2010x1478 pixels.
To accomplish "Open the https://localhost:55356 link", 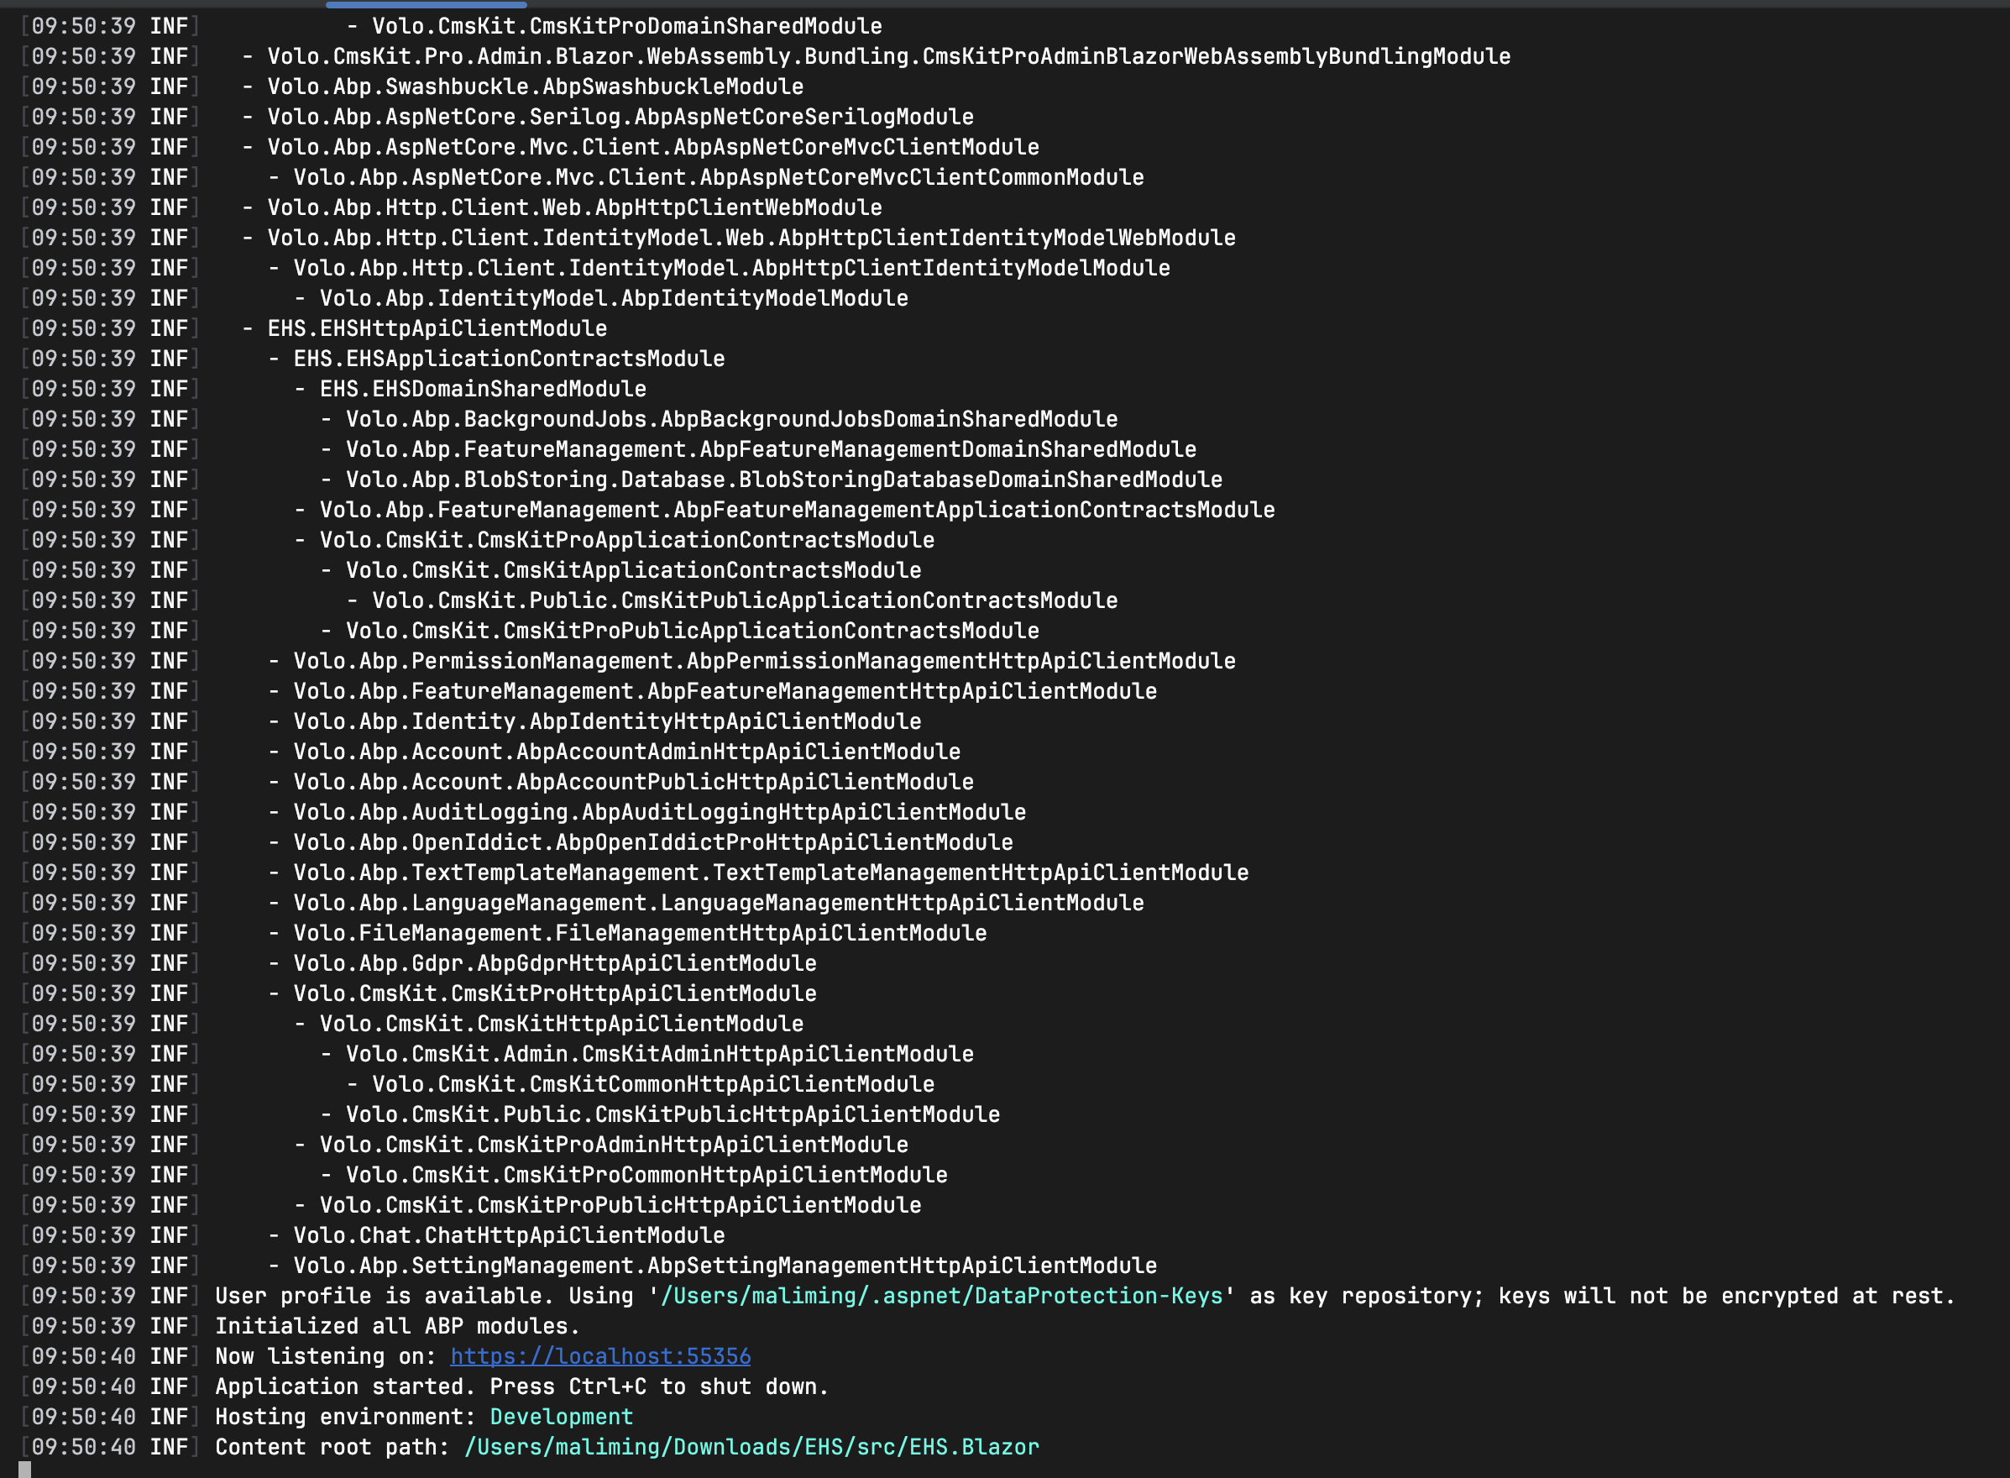I will [600, 1356].
